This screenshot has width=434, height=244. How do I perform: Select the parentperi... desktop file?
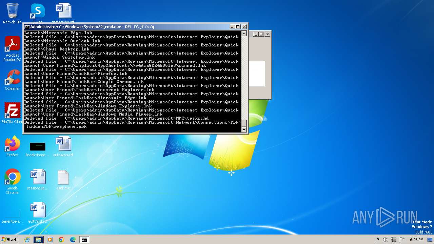tap(12, 216)
